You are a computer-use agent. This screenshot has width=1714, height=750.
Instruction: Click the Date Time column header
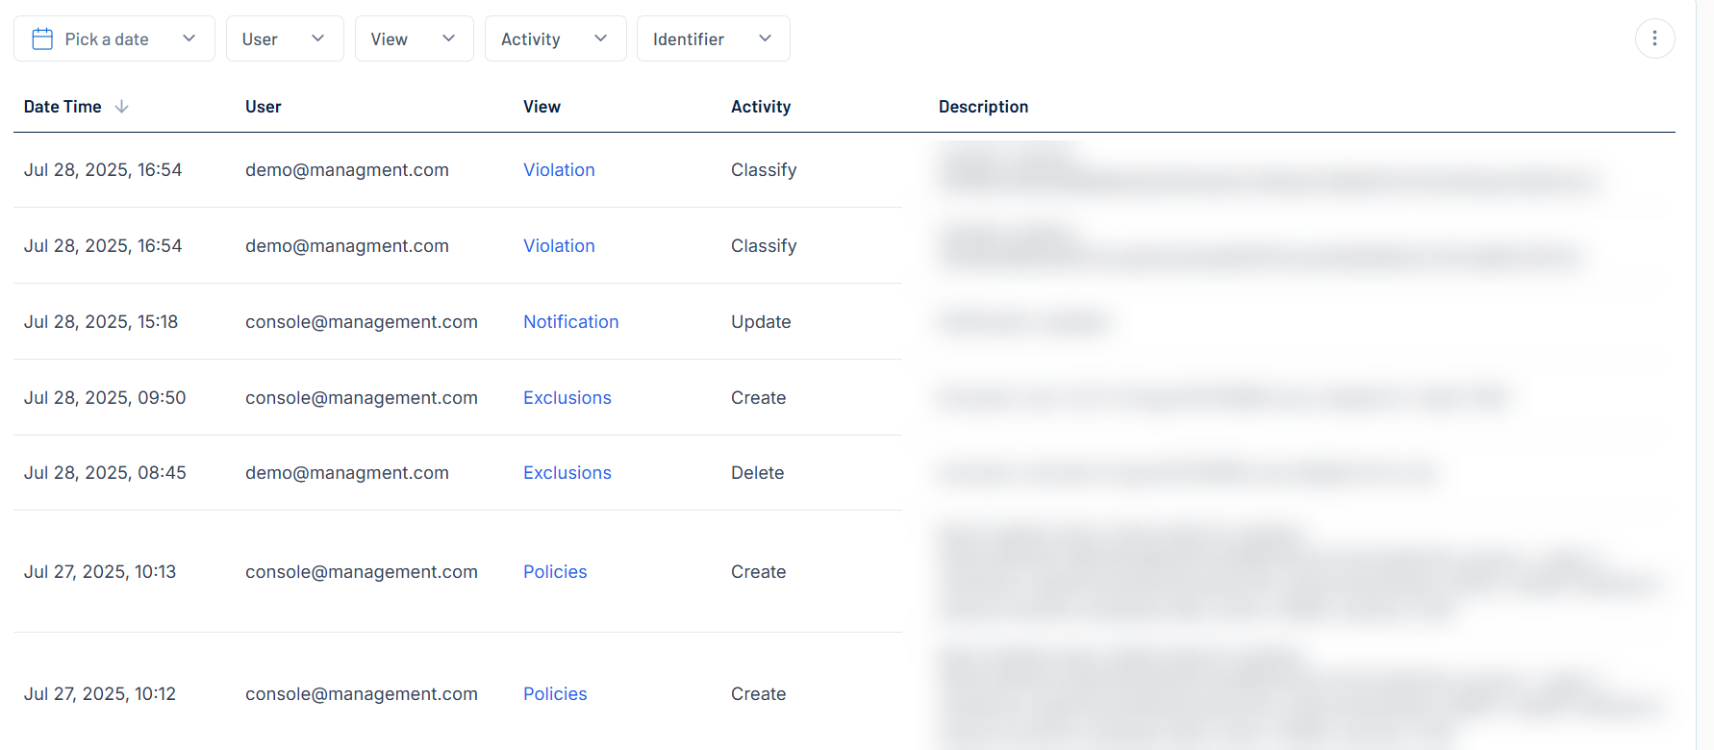point(63,107)
